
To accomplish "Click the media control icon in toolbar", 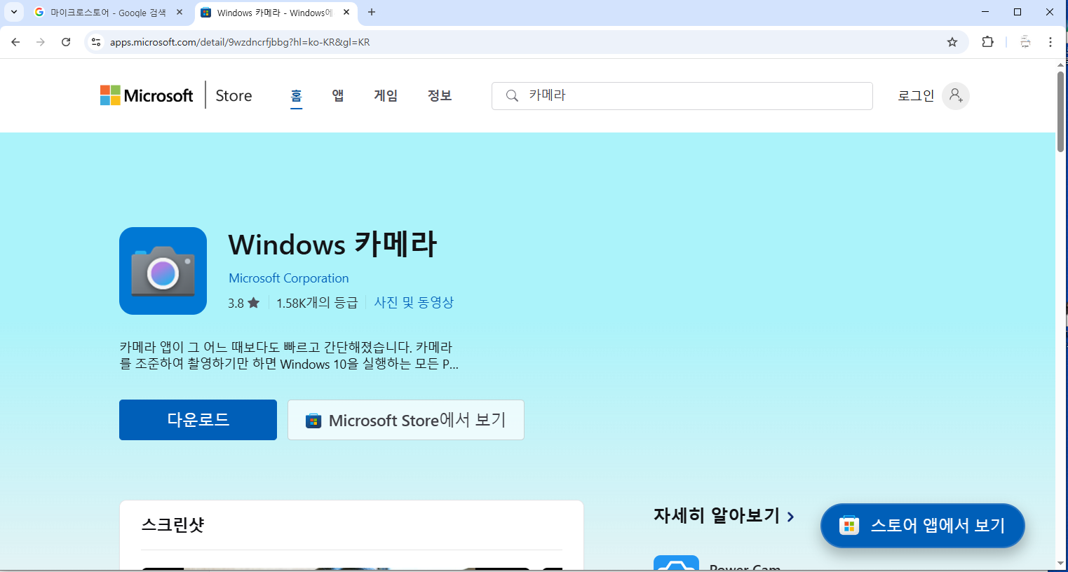I will coord(1025,42).
